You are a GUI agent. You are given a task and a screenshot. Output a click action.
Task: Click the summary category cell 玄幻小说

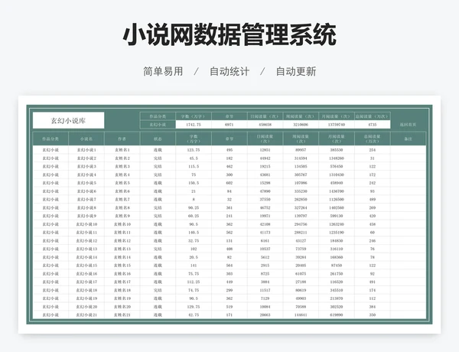pos(158,124)
